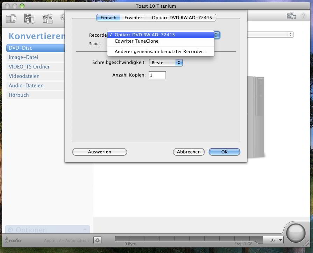This screenshot has width=313, height=253.
Task: Open the Audio project category icon
Action: click(29, 19)
